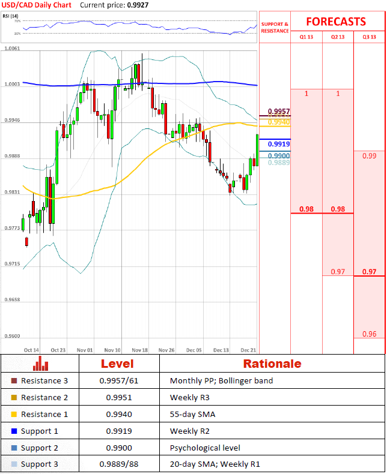387x474 pixels.
Task: Select the 'Support 1' row label
Action: coord(40,431)
